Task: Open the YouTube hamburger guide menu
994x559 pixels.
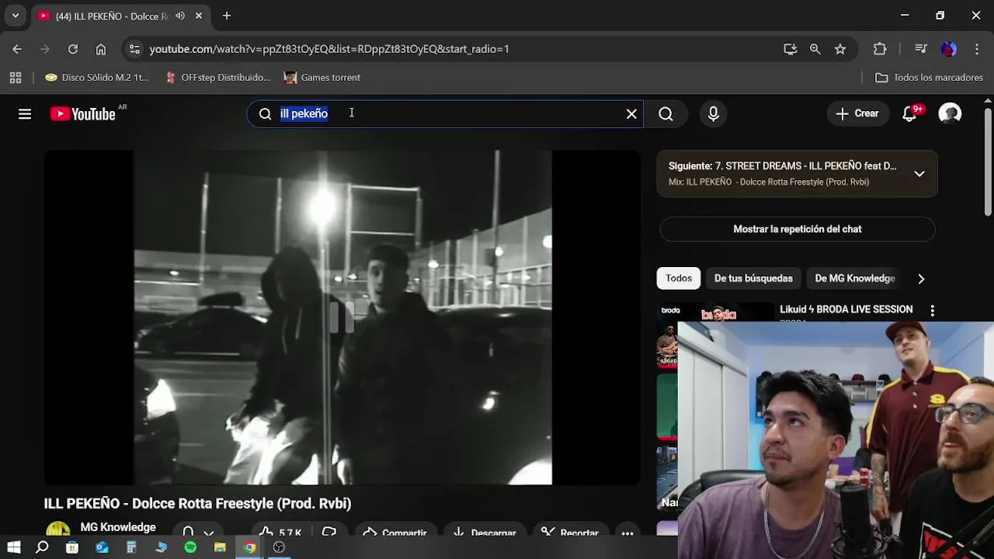Action: click(25, 114)
